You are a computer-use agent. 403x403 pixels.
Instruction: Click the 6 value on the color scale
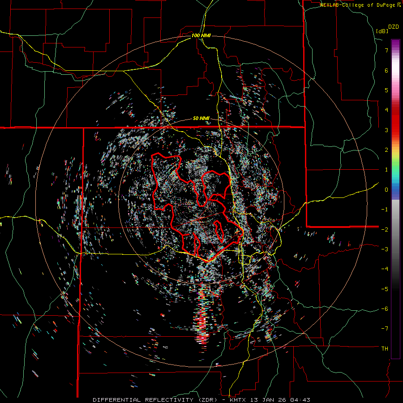point(386,70)
